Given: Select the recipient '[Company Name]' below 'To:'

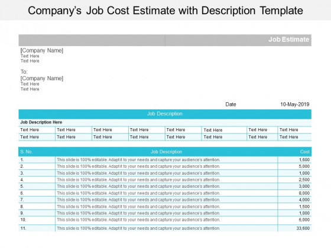Looking at the screenshot, I should coord(42,78).
